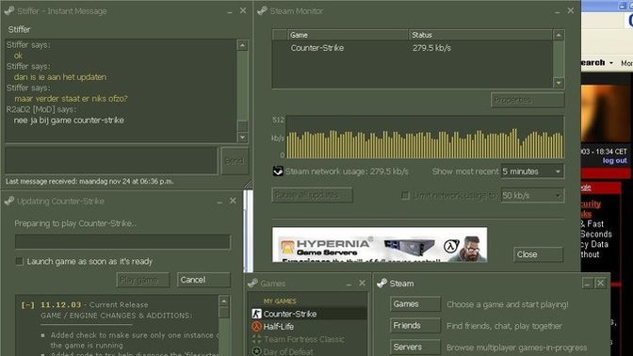The height and width of the screenshot is (356, 633).
Task: Click the Steam logo in Updating Counter-Strike title
Action: tap(9, 201)
